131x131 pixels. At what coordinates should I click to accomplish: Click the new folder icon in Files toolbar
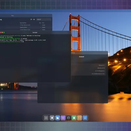point(31,19)
